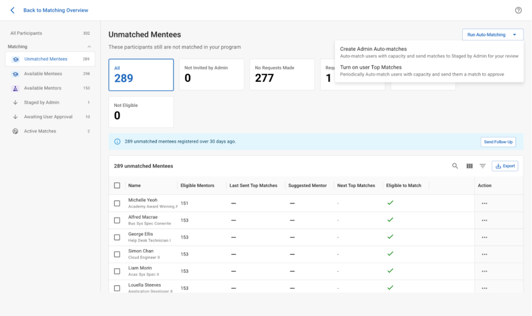Open the table search icon

coord(455,166)
